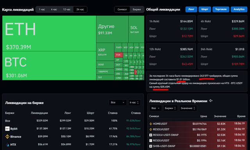The width and height of the screenshot is (250, 150).
Task: Click the SHIB-USDT-SWAP symbol row
Action: pos(197,146)
